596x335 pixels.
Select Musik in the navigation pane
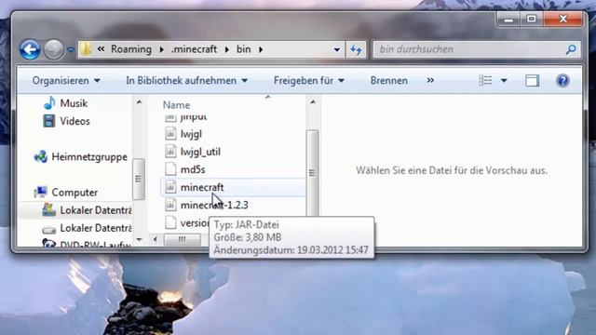[x=74, y=103]
